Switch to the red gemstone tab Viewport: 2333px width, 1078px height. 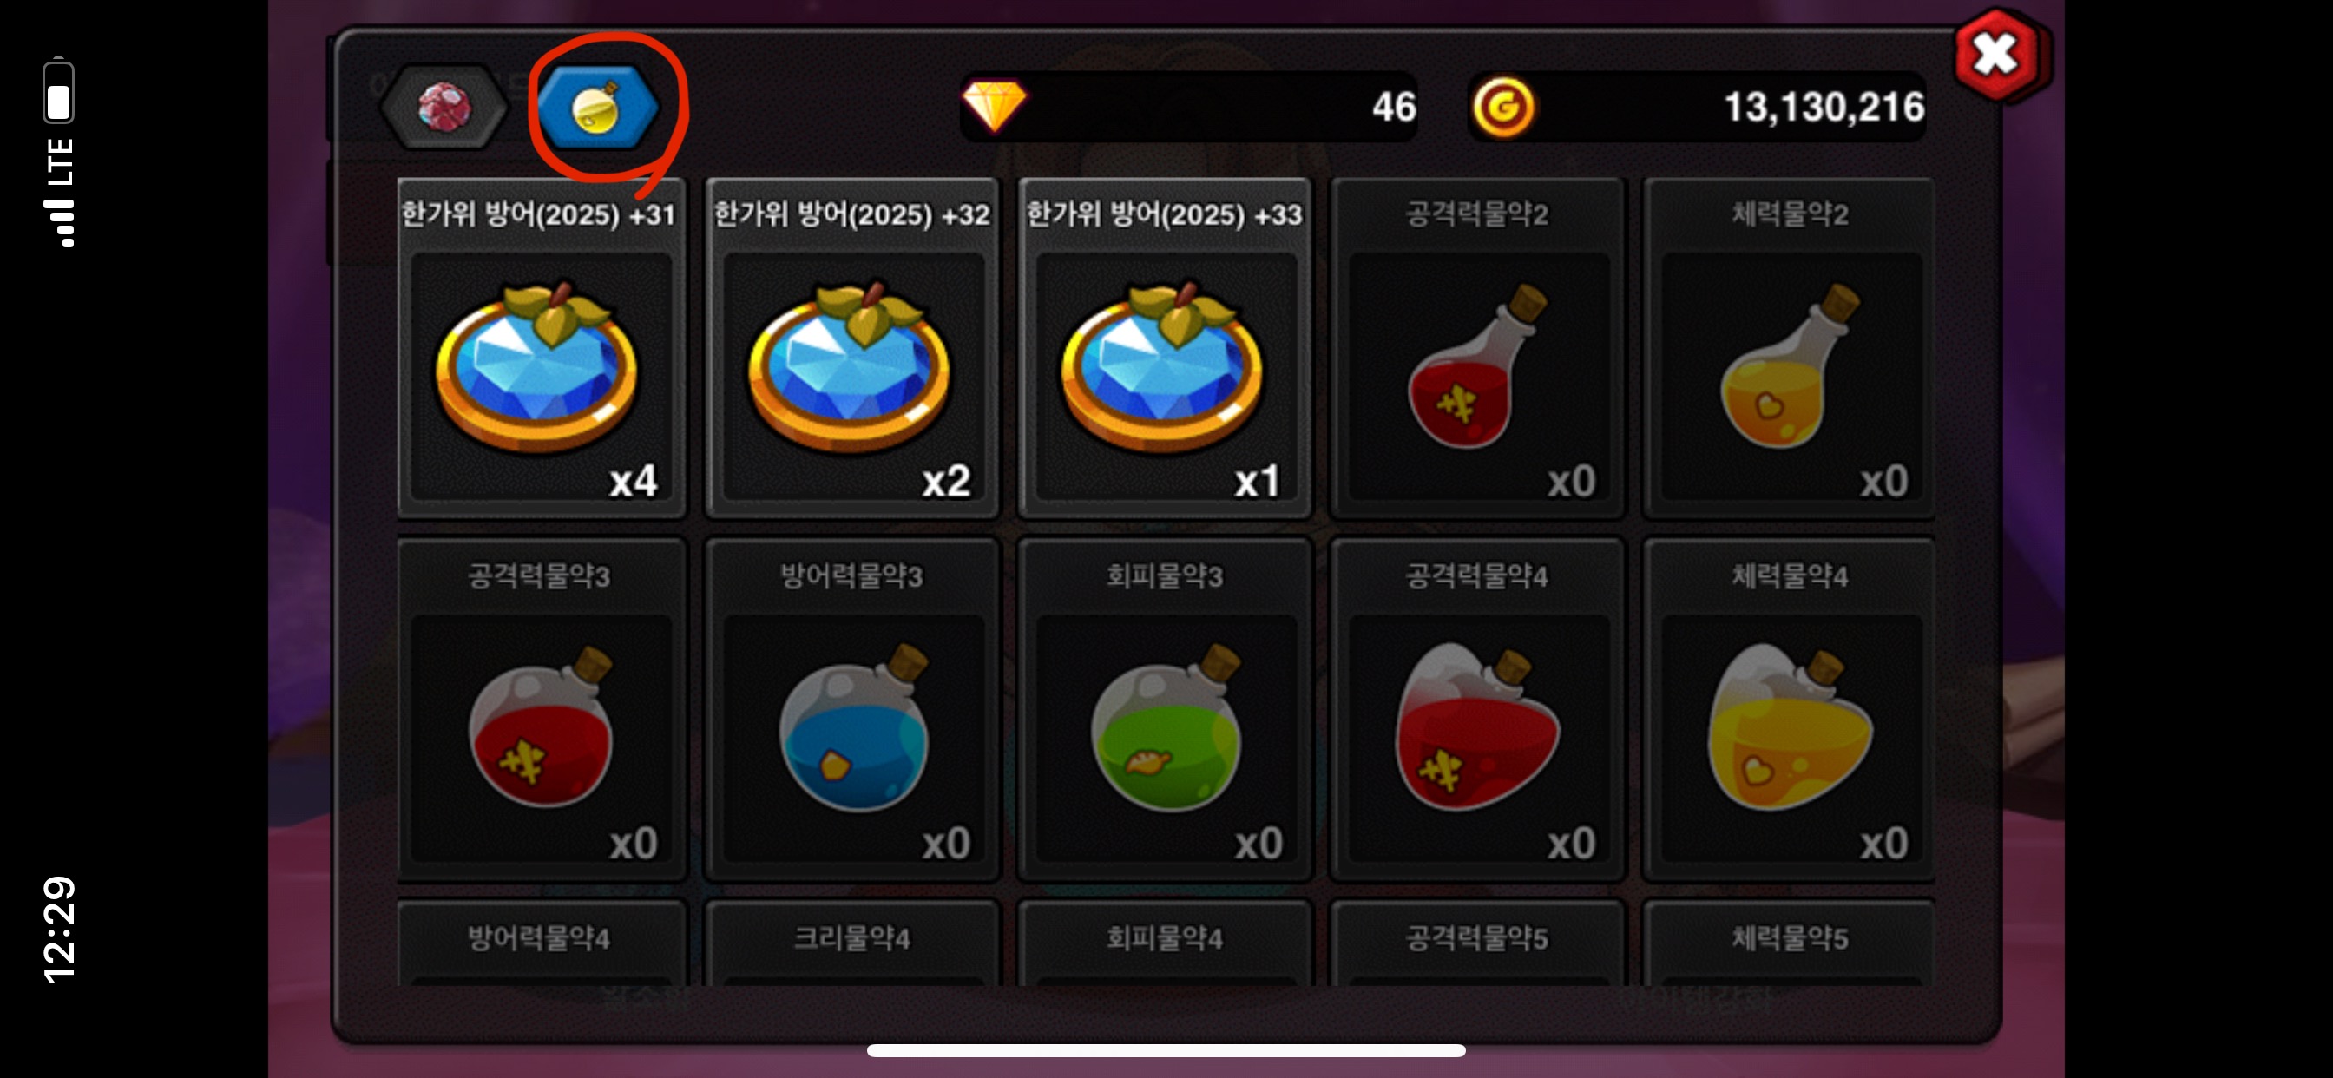[x=444, y=108]
